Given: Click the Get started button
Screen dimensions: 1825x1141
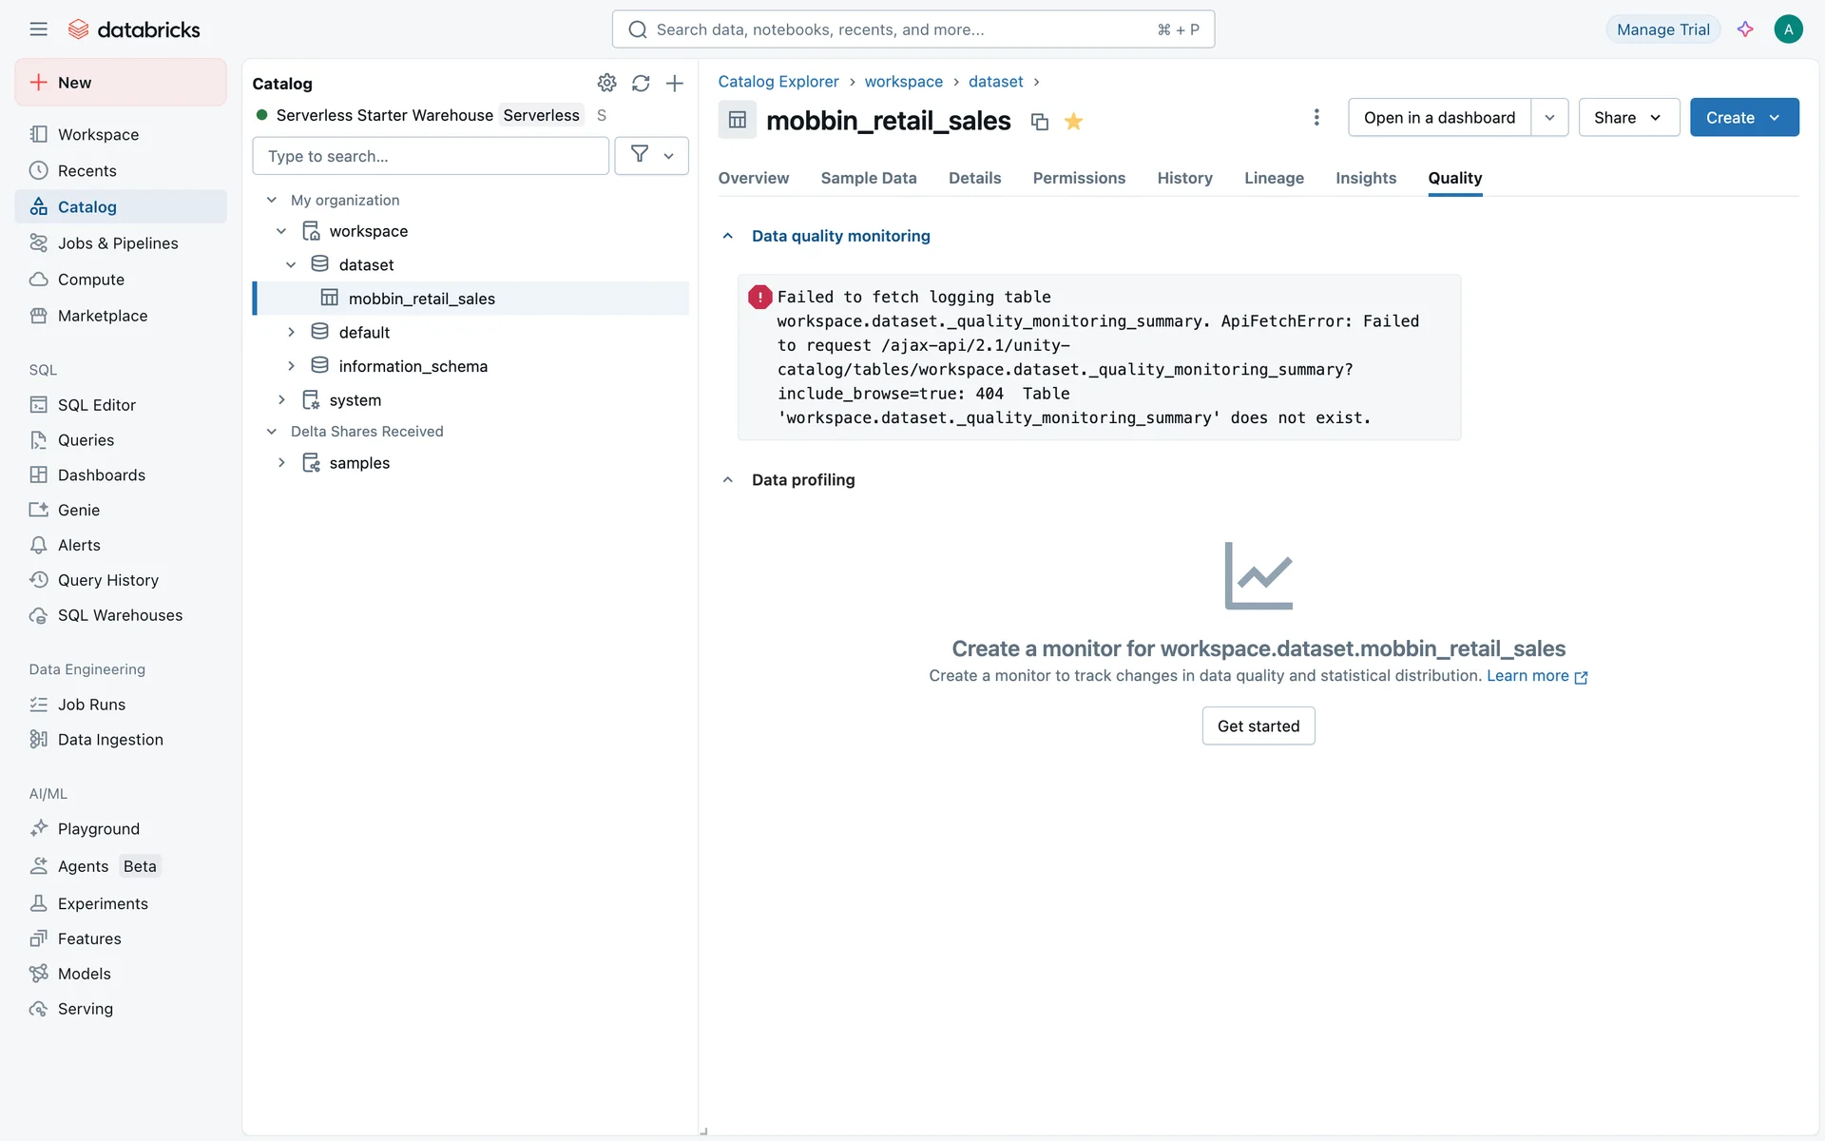Looking at the screenshot, I should pyautogui.click(x=1258, y=725).
